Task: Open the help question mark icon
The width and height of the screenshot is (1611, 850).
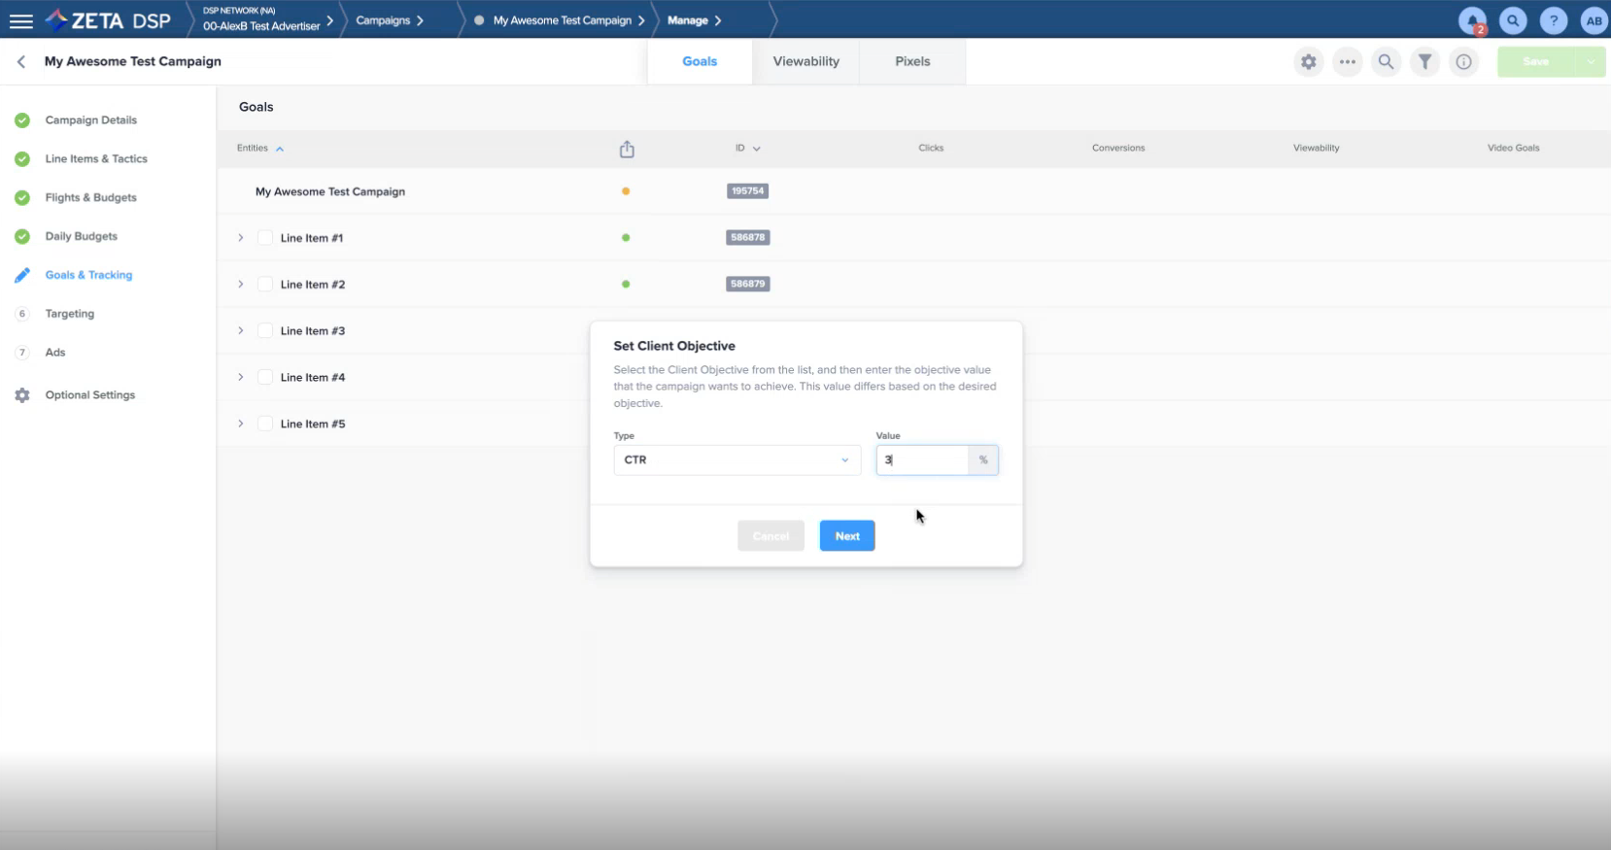Action: pyautogui.click(x=1553, y=20)
